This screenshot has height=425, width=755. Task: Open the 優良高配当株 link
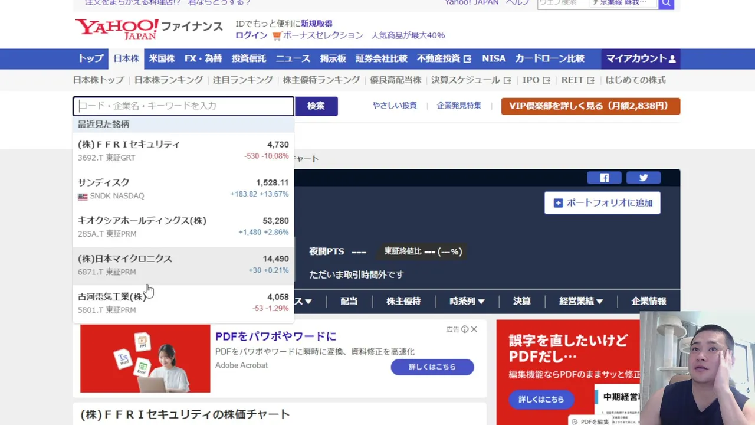(396, 80)
